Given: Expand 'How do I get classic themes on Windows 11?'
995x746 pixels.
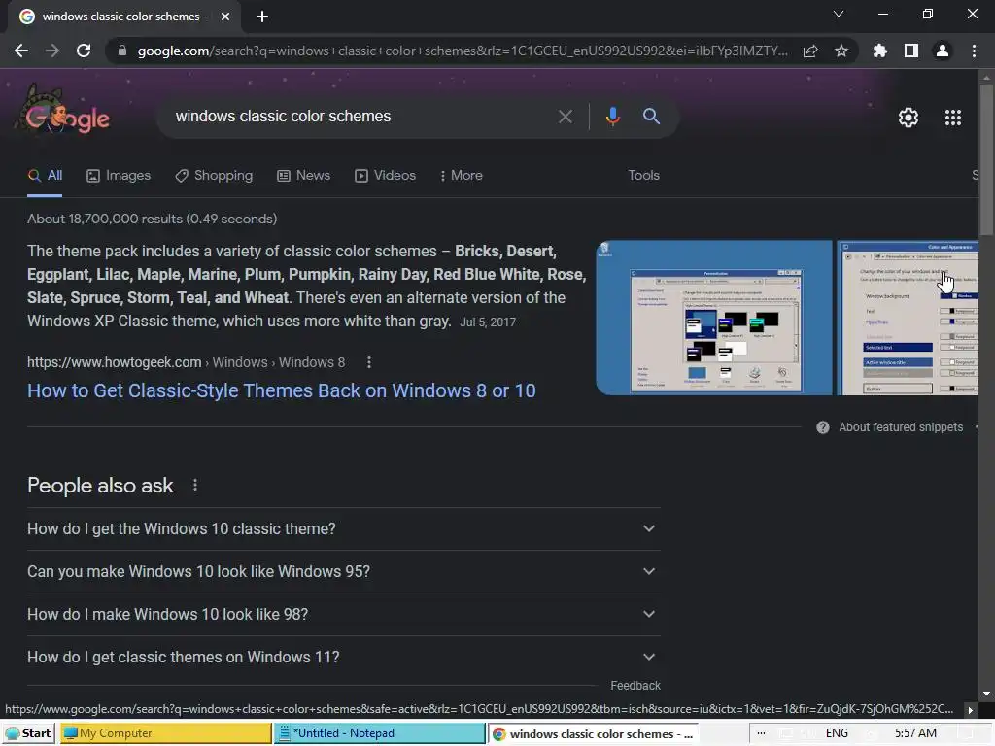Looking at the screenshot, I should click(343, 658).
